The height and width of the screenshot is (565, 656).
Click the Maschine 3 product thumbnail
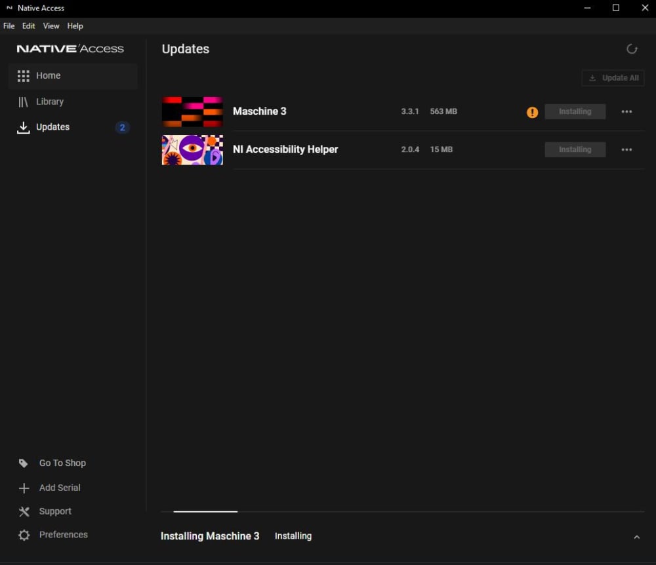pyautogui.click(x=192, y=111)
